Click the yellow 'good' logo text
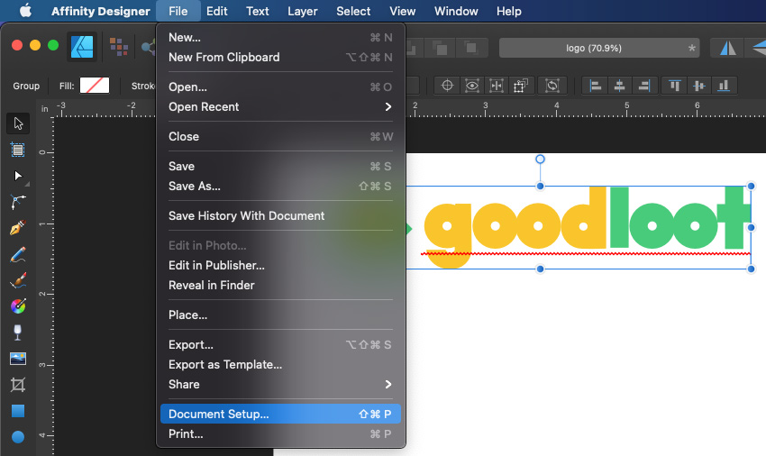 [x=515, y=226]
